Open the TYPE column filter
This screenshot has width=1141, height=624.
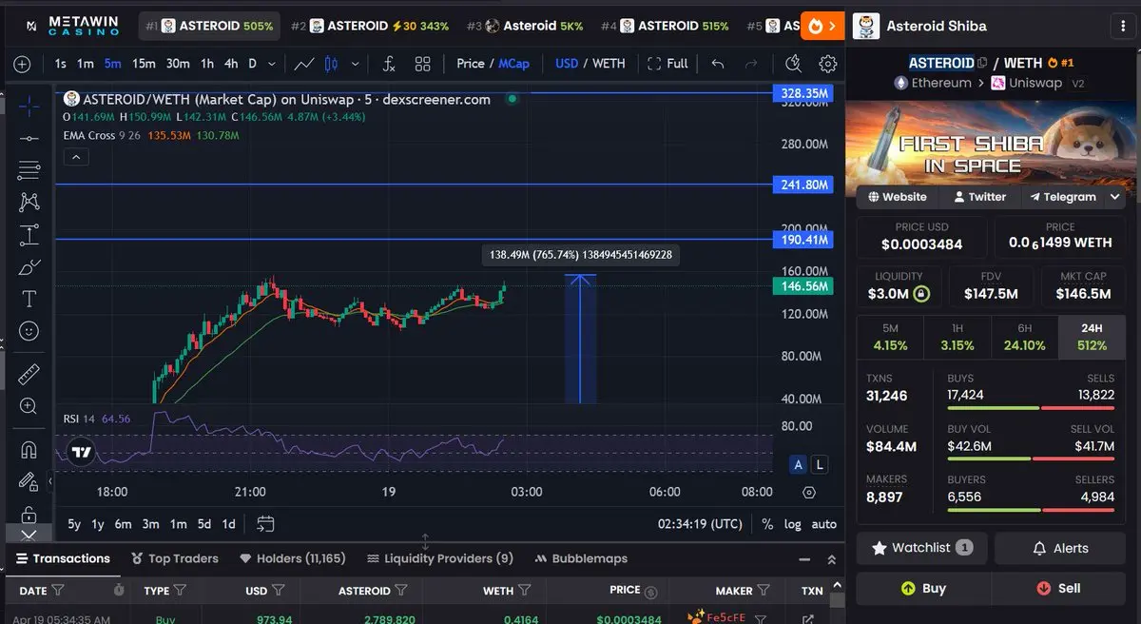(x=179, y=591)
